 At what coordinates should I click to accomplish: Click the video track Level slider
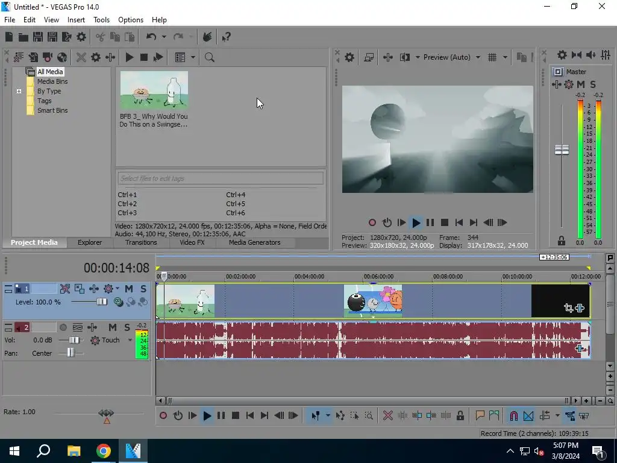pos(102,302)
